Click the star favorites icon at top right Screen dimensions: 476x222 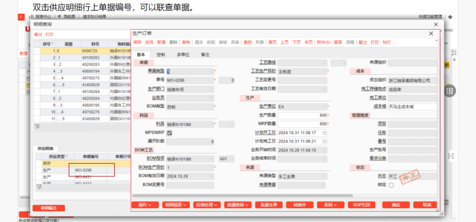pos(450,17)
